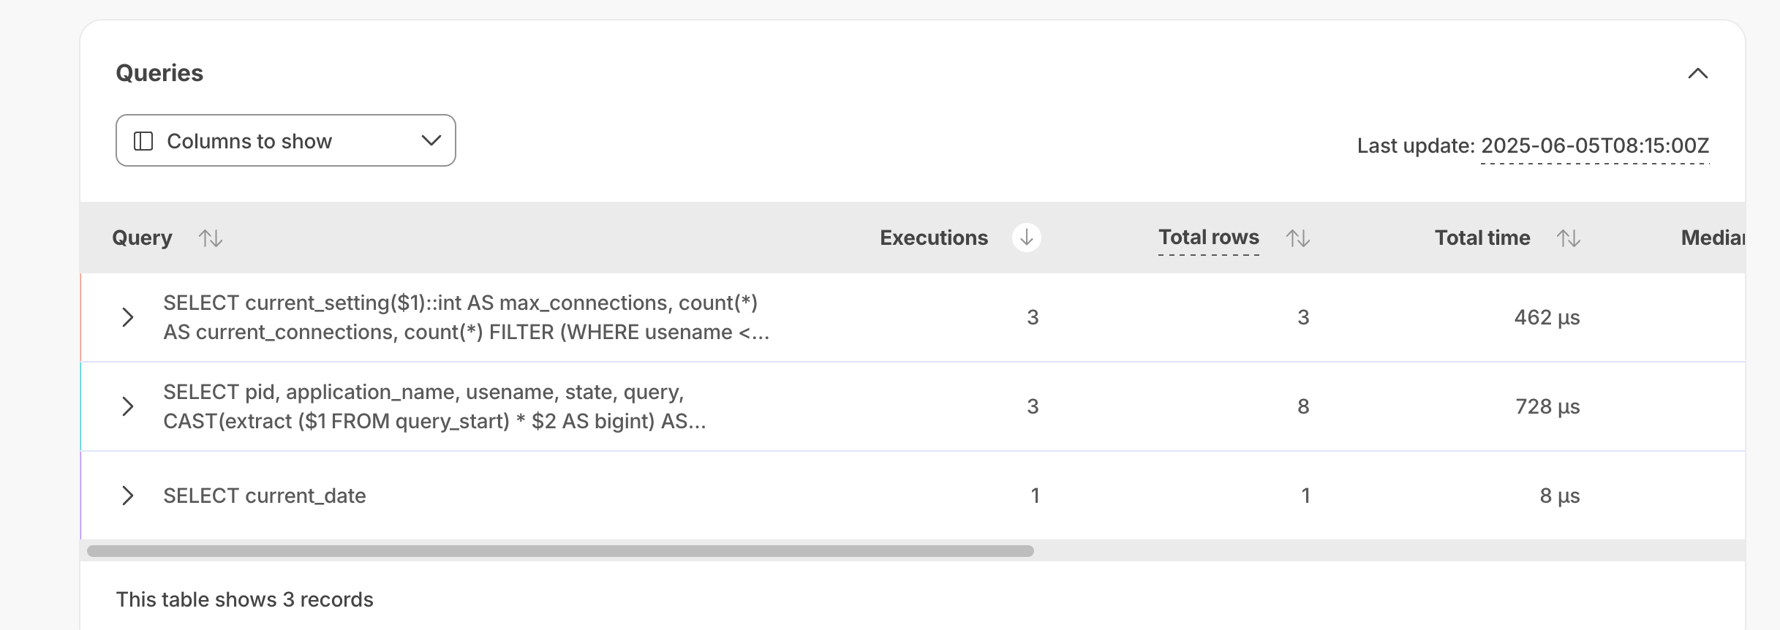Expand the SELECT pid, application_name query row
1780x630 pixels.
(127, 406)
